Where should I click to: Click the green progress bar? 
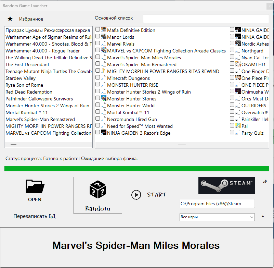(x=136, y=169)
